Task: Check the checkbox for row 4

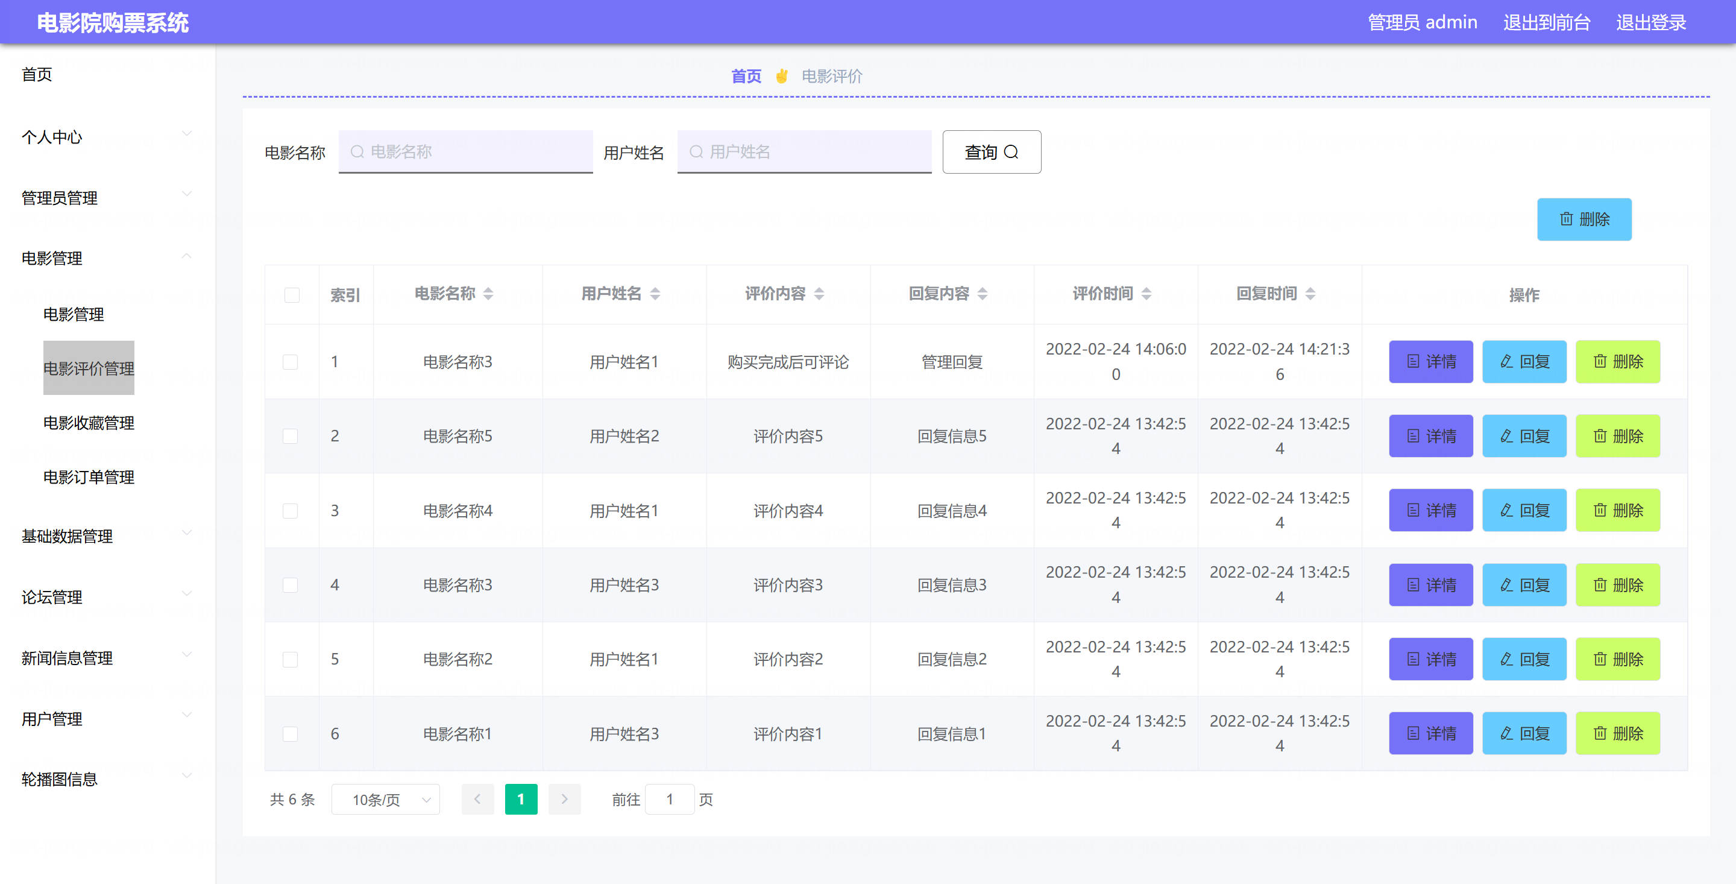Action: (x=291, y=585)
